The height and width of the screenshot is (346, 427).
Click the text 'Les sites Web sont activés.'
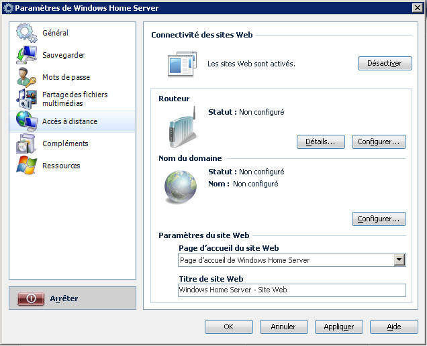coord(251,64)
